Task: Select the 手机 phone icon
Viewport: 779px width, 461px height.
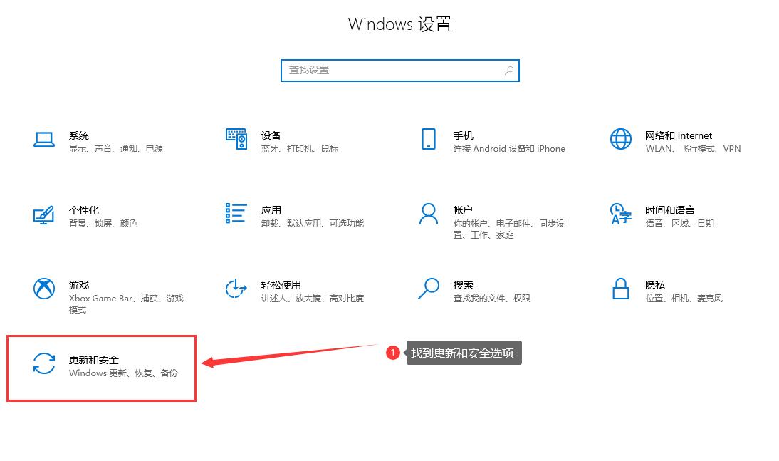Action: 428,140
